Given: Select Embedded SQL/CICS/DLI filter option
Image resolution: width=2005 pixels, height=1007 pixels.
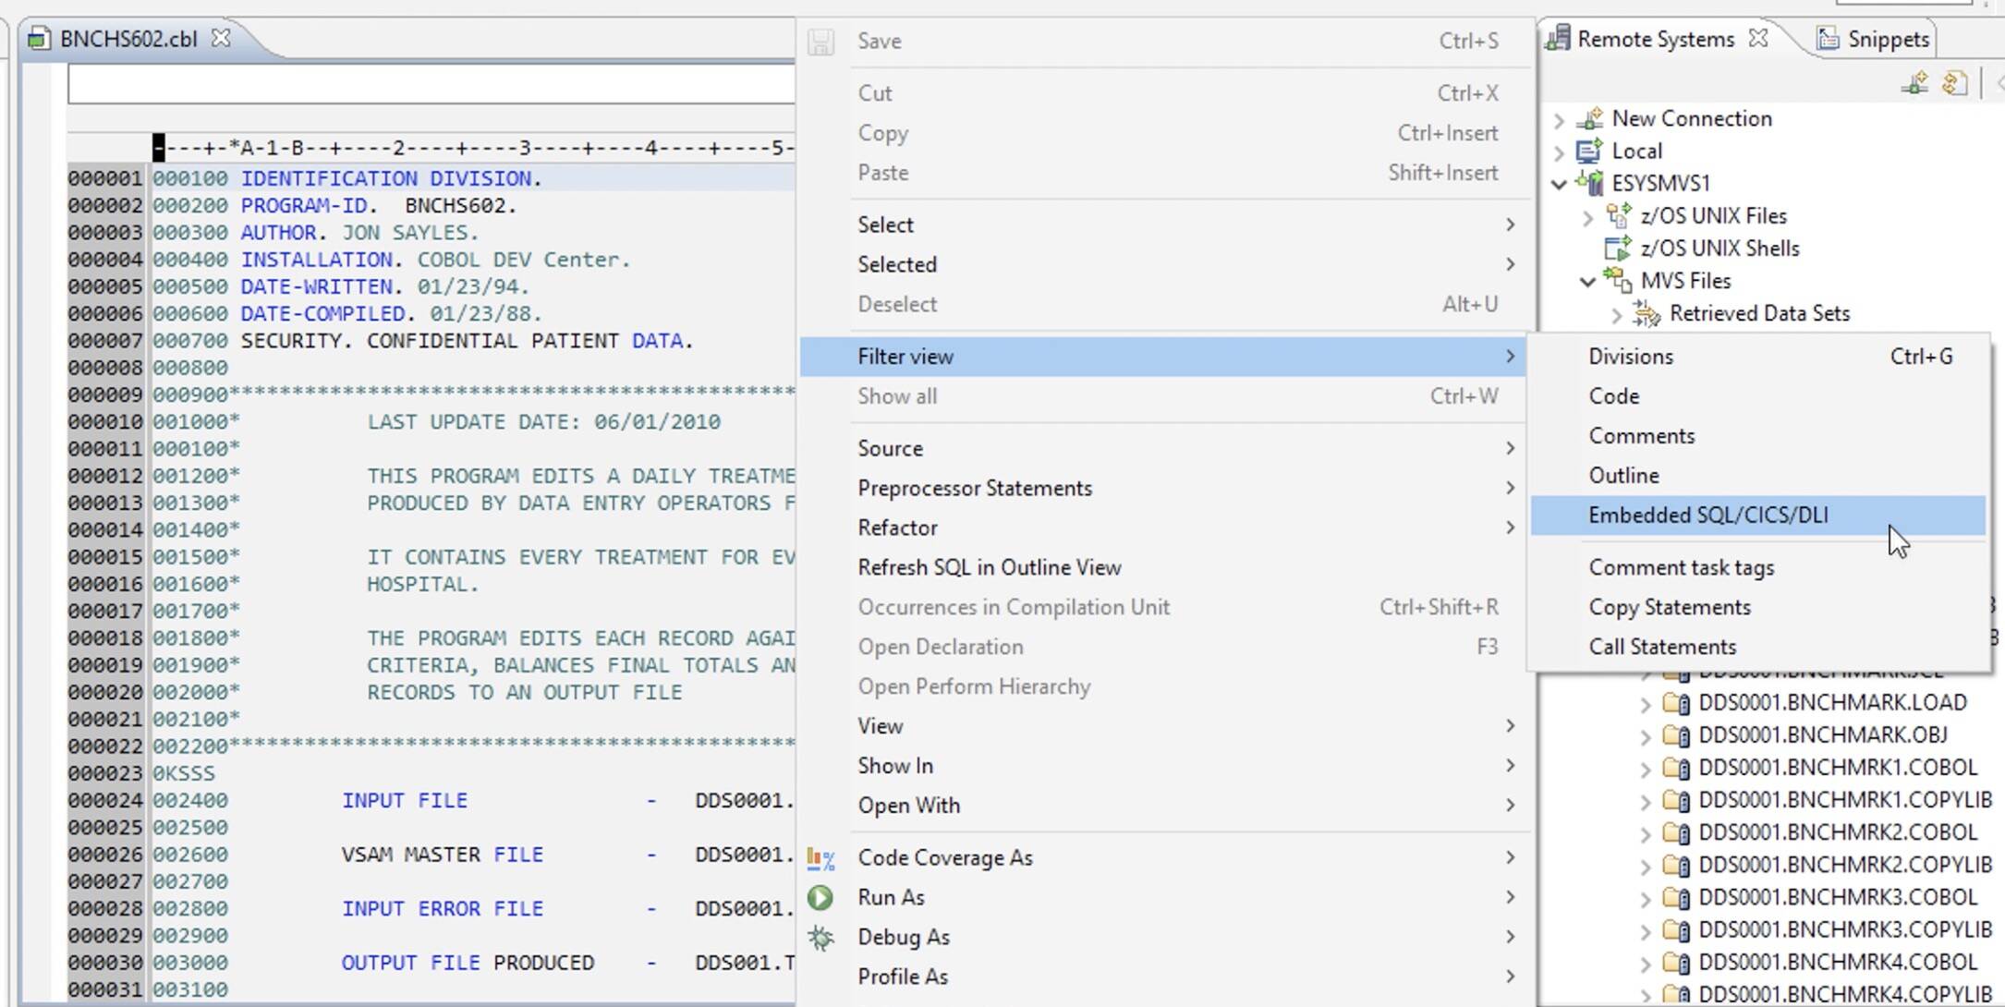Looking at the screenshot, I should tap(1711, 515).
